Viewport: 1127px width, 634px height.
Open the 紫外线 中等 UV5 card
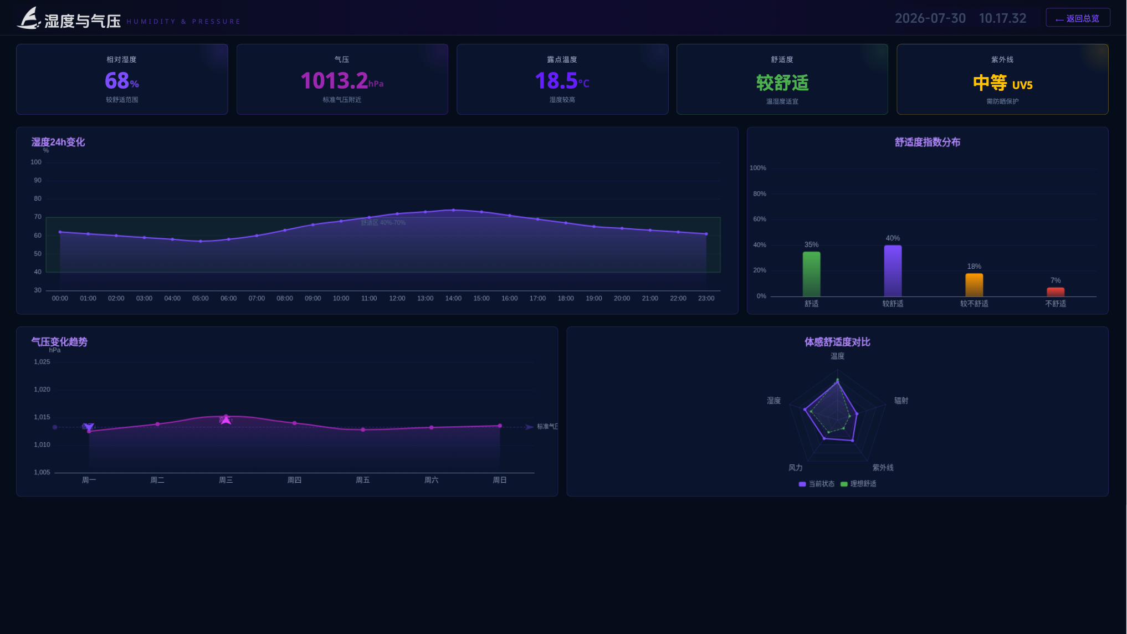click(x=1002, y=79)
